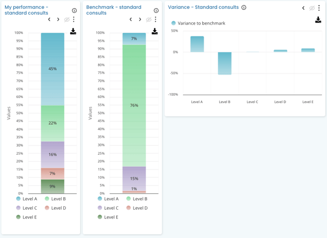Click info icon on Benchmark panel
327x238 pixels.
pos(156,10)
